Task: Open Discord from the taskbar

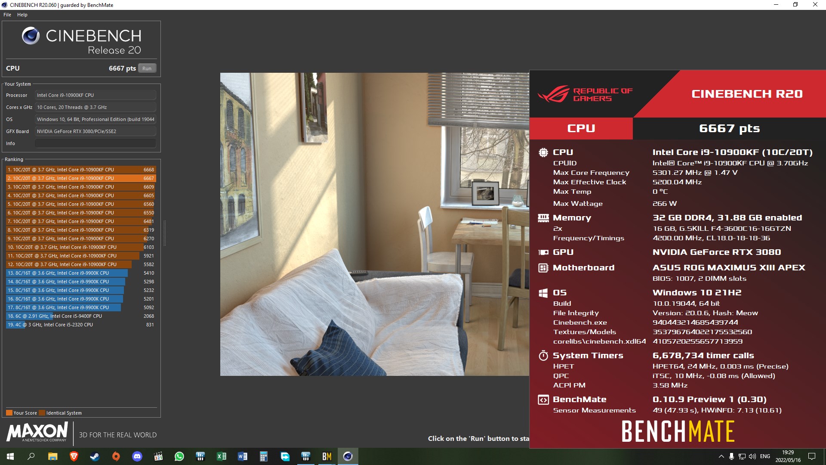Action: [x=137, y=456]
